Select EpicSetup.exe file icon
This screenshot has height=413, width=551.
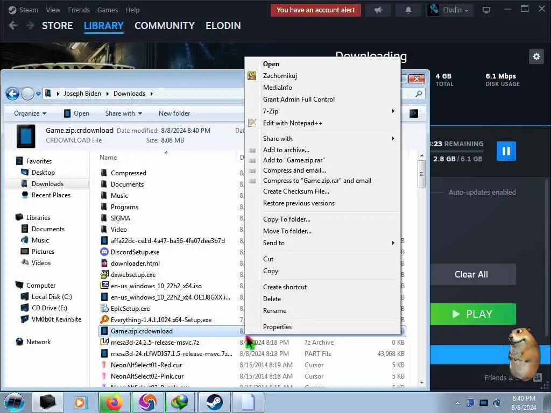(x=104, y=308)
